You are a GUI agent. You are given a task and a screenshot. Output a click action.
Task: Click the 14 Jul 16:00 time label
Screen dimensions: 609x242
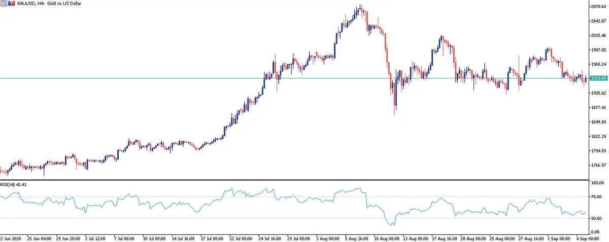[184, 238]
